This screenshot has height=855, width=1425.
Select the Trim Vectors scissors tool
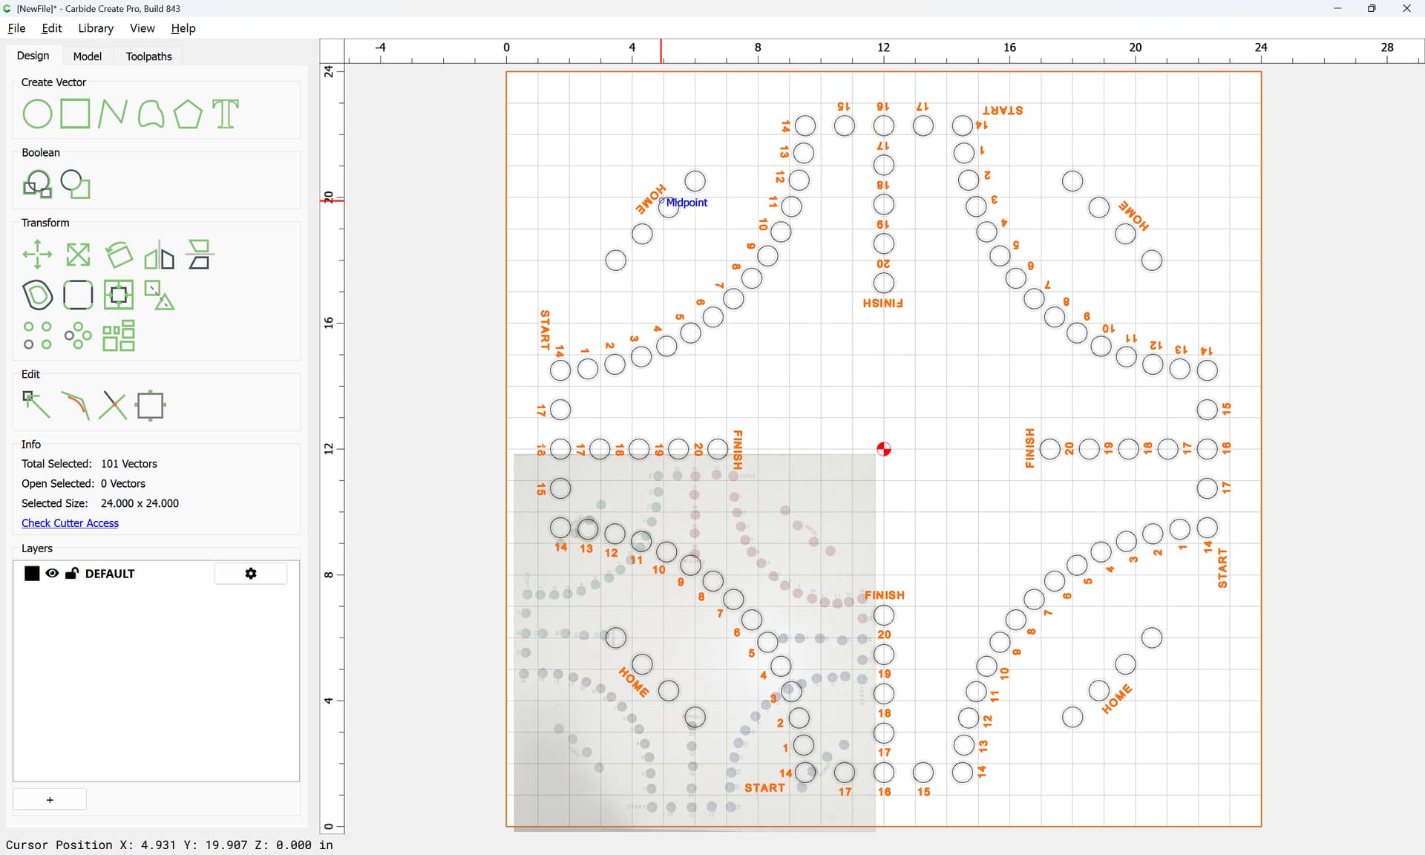112,406
